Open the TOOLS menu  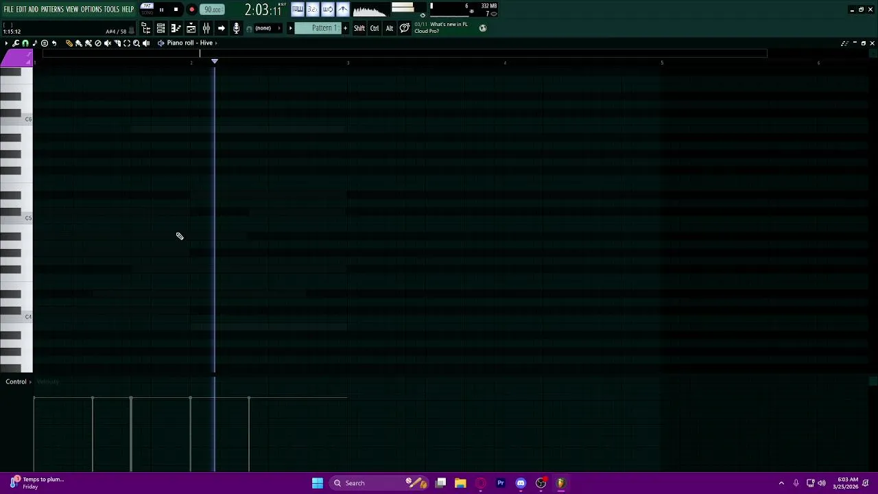[x=112, y=10]
